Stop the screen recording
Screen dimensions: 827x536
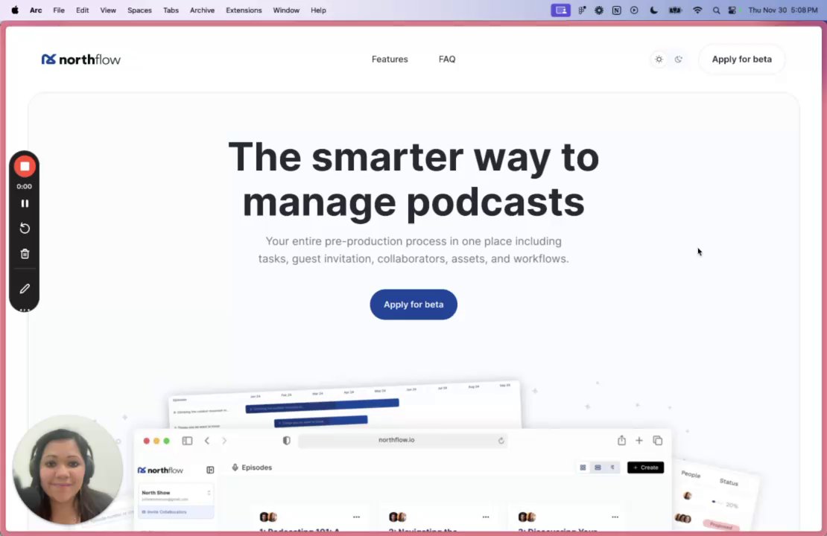click(x=25, y=167)
